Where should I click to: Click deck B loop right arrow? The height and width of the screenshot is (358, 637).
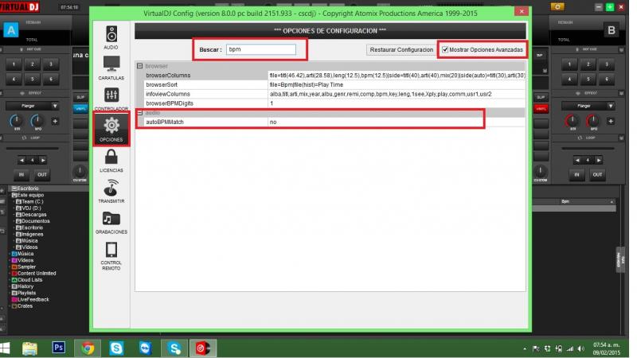[599, 161]
